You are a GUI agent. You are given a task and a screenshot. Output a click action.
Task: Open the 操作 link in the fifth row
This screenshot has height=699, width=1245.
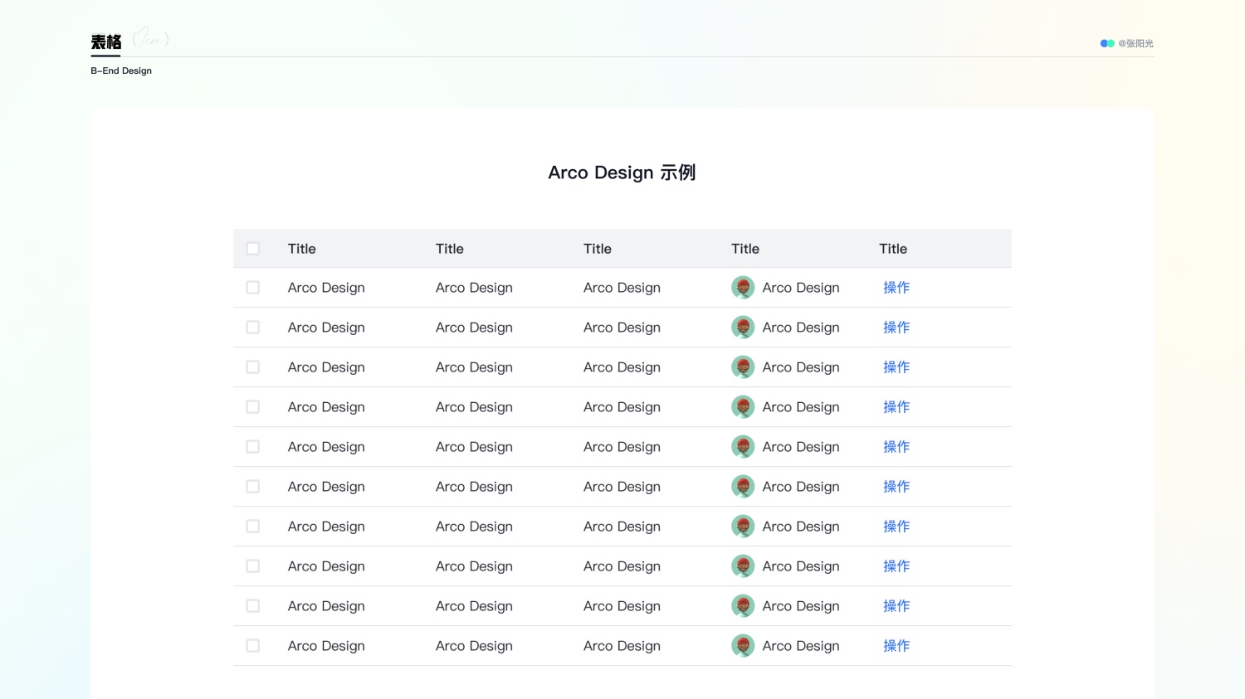tap(896, 447)
